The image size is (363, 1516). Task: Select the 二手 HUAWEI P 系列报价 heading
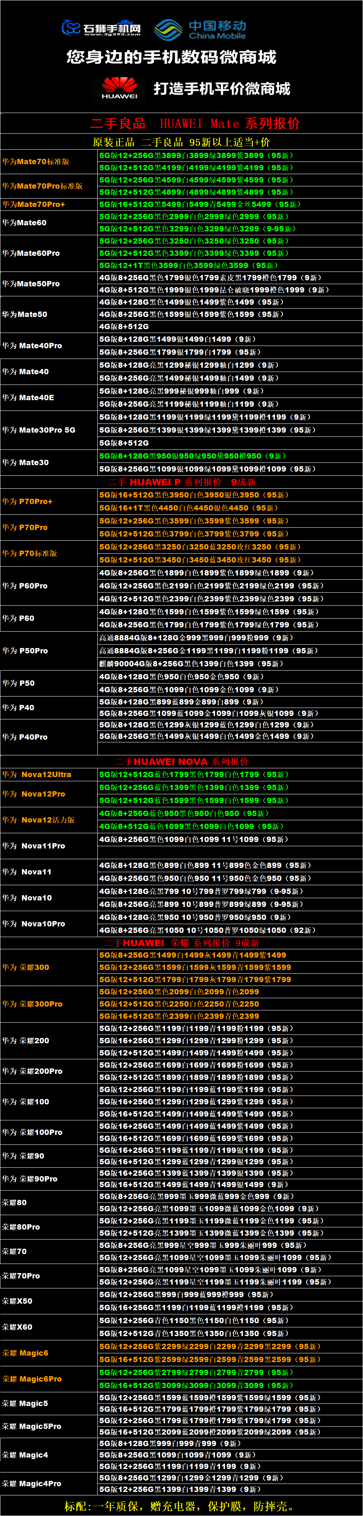click(x=181, y=482)
